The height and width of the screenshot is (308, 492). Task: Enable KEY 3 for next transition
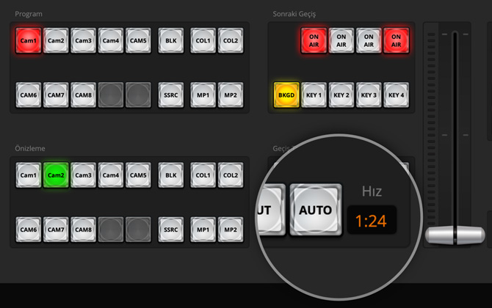[369, 95]
